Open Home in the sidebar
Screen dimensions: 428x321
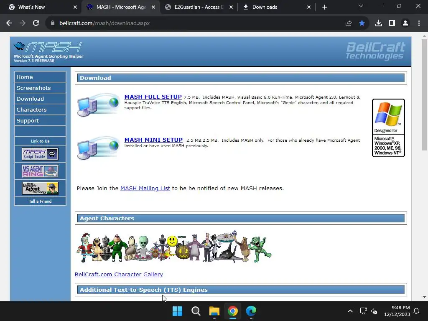[40, 77]
